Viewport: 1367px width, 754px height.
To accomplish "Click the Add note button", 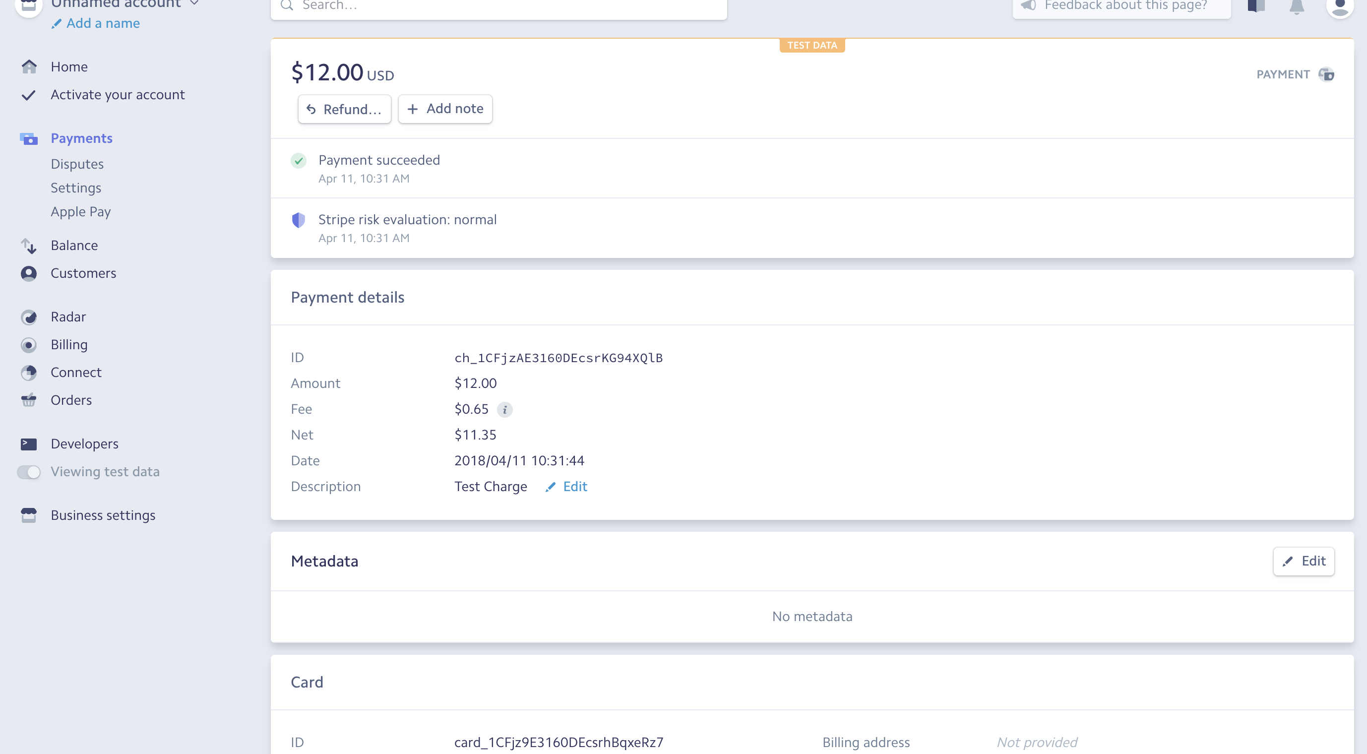I will coord(445,109).
